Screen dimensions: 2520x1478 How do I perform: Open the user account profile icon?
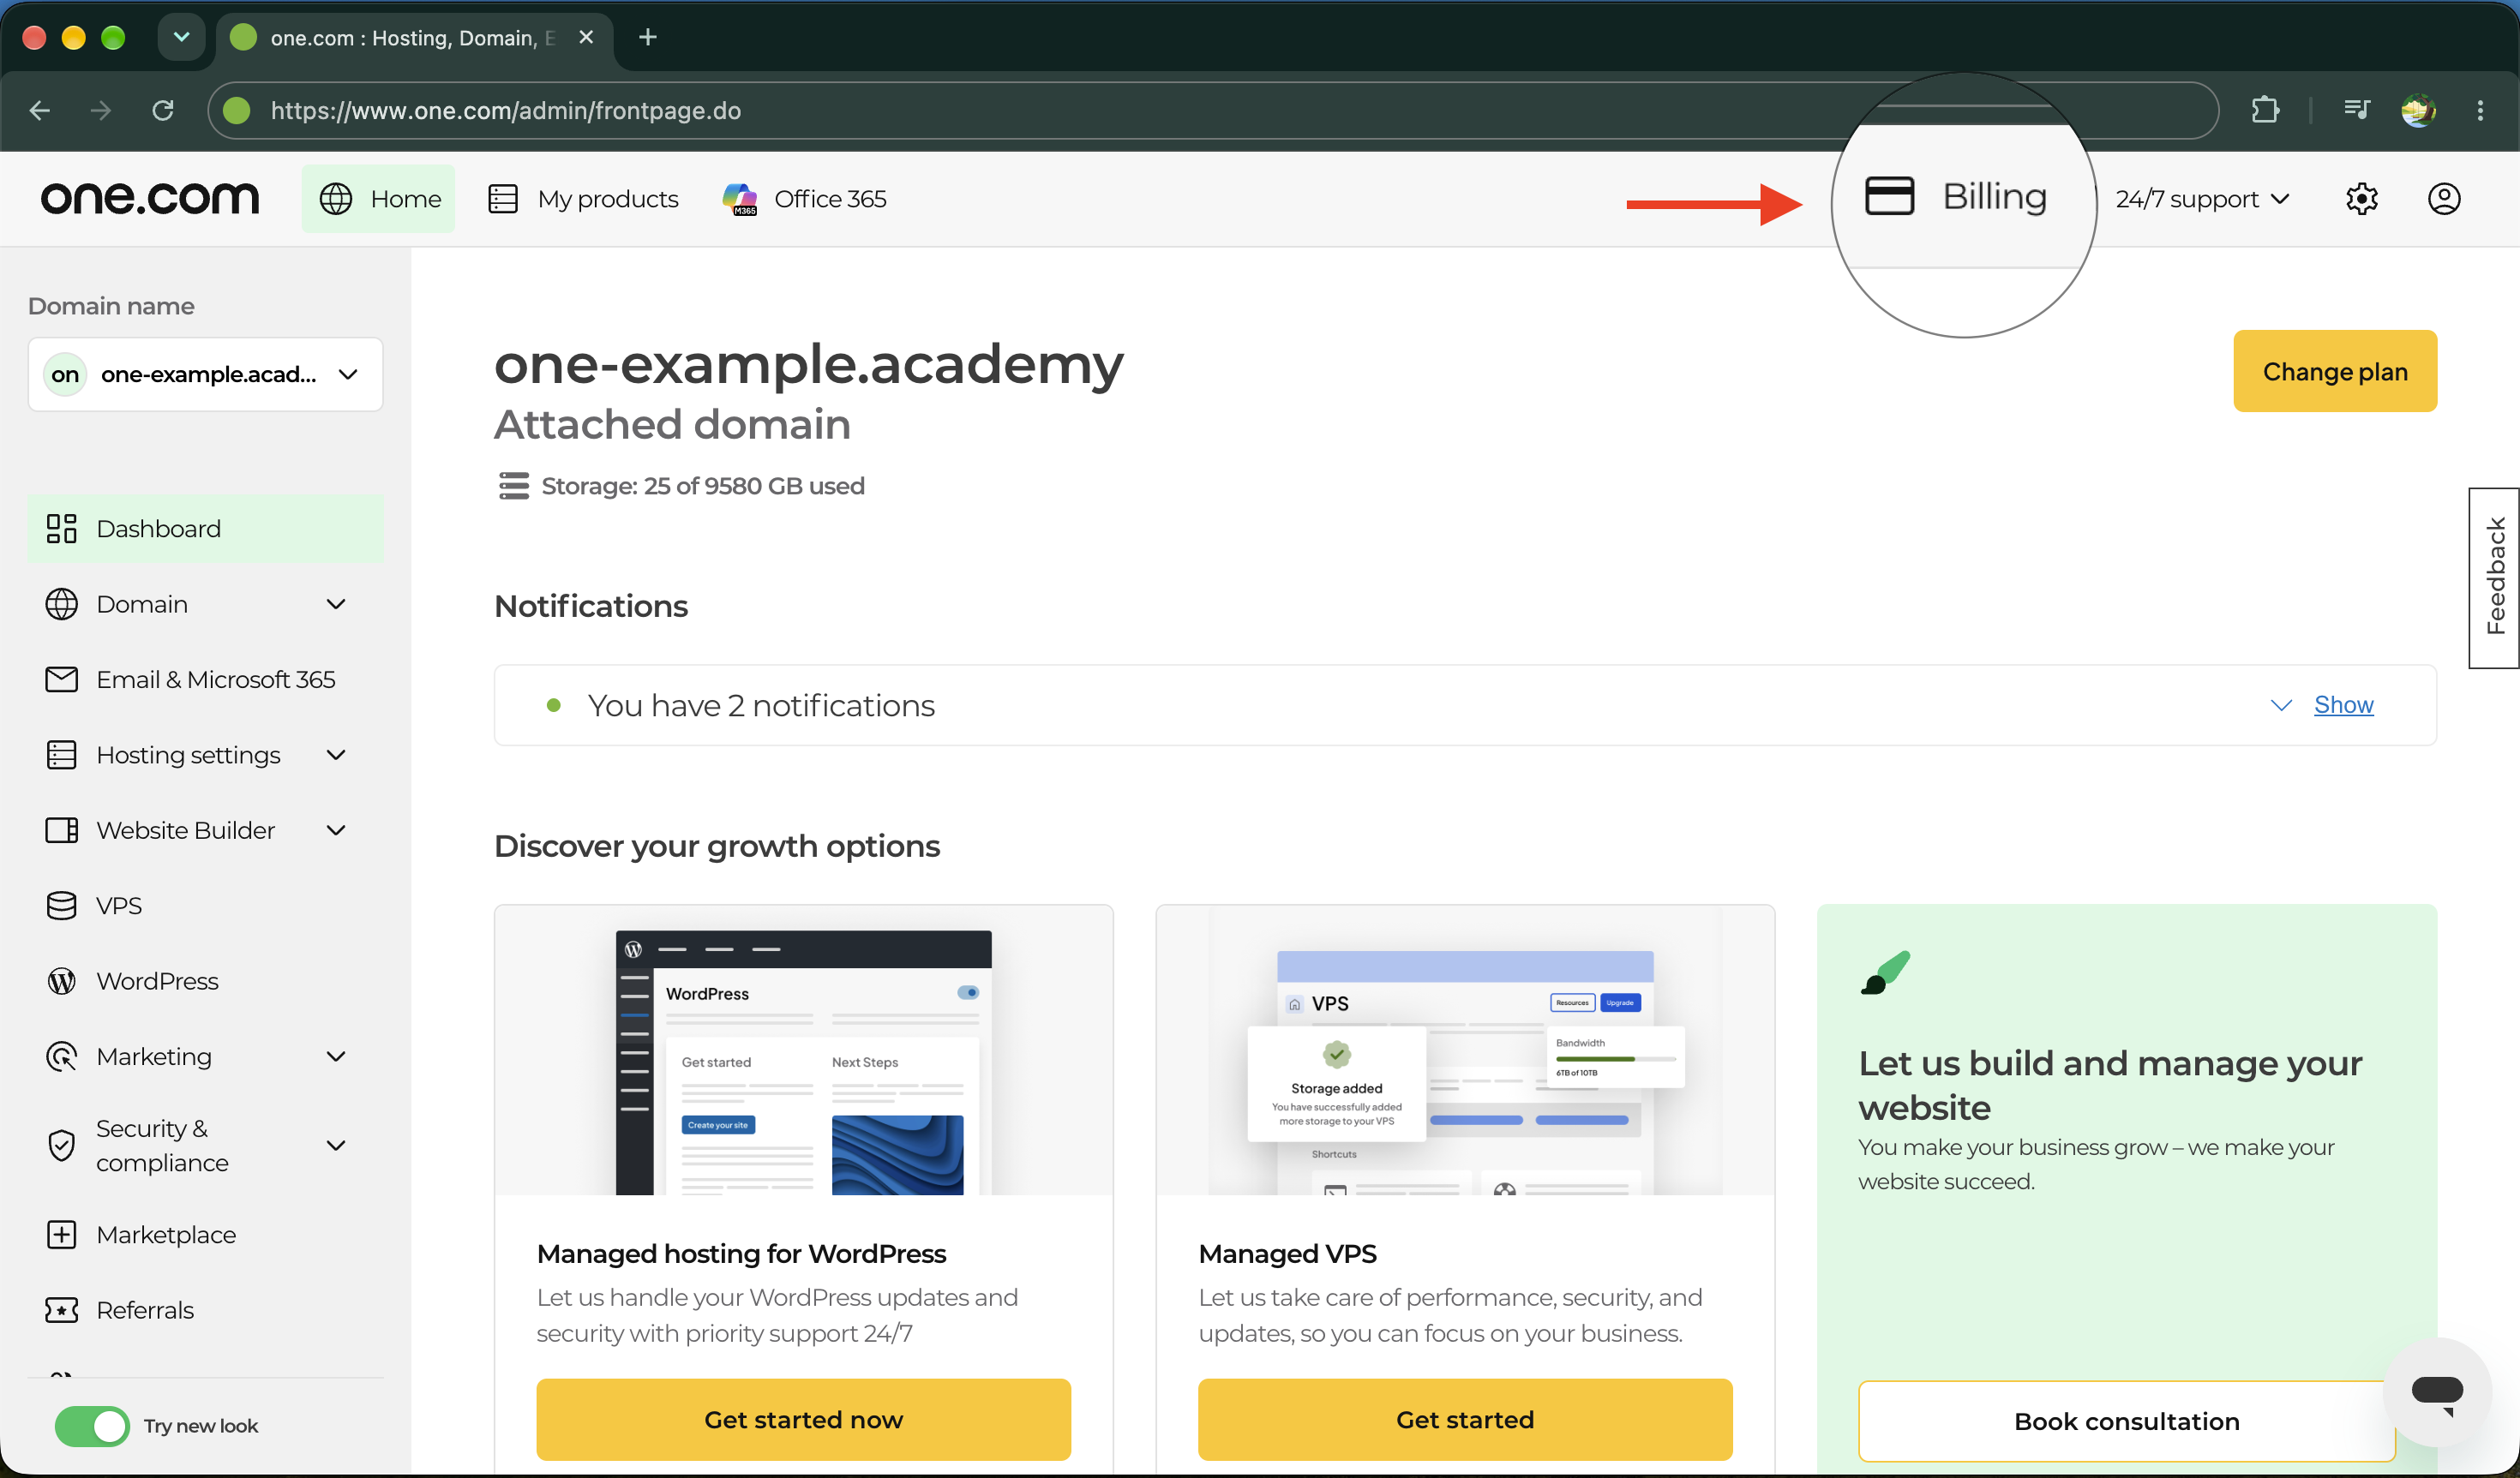2444,199
